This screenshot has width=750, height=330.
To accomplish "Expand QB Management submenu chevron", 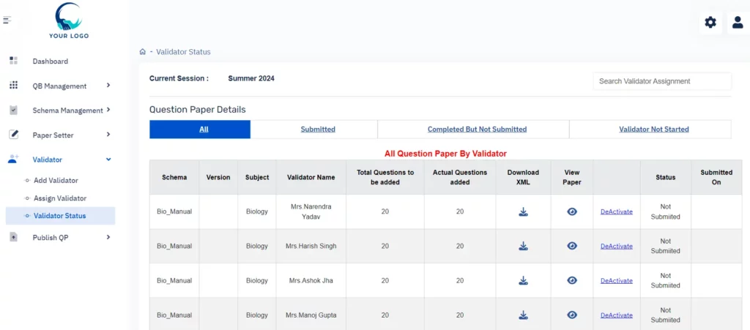I will [x=108, y=85].
